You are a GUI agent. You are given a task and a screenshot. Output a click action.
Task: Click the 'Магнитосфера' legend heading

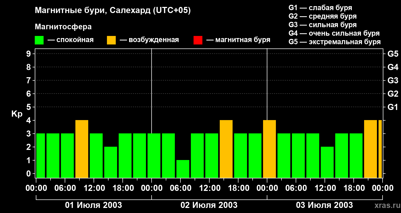pyautogui.click(x=63, y=27)
